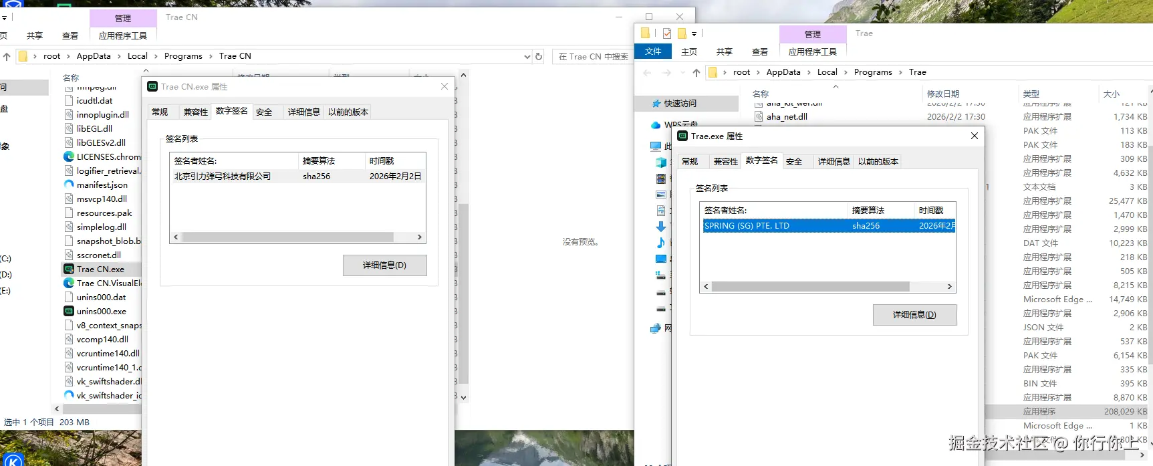This screenshot has height=466, width=1153.
Task: Click sscronet.dll file name
Action: (99, 255)
